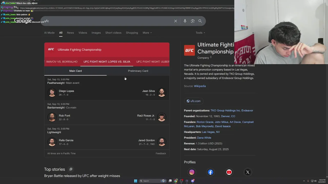Clear the search box with the X icon

click(176, 21)
